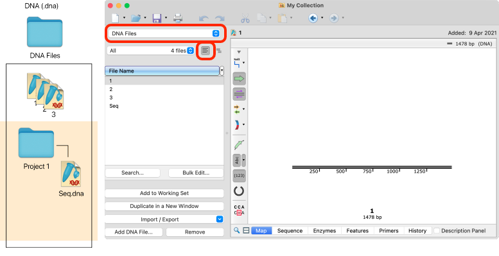Click the Search... button
Screen dimensions: 499x256
(x=132, y=173)
